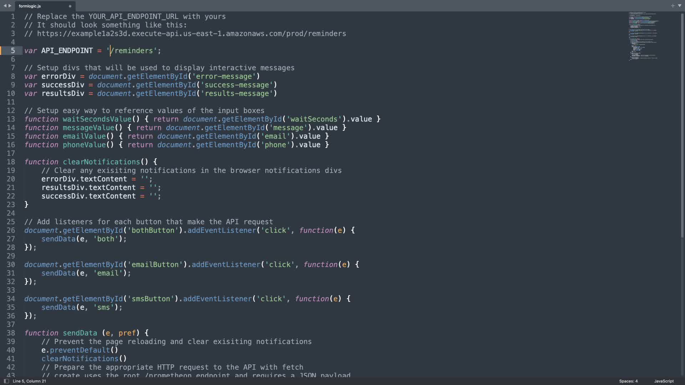Toggle the sidebar via status bar icon
The image size is (685, 385).
(6, 381)
